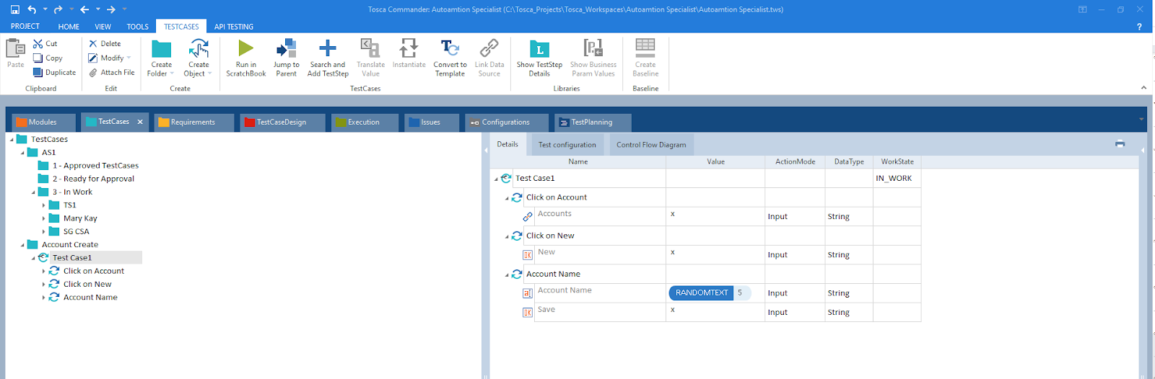The image size is (1155, 379).
Task: Close the TestCases tab
Action: (x=140, y=122)
